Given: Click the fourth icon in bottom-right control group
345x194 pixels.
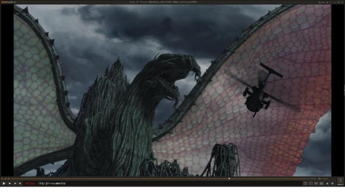Looking at the screenshot, I should point(321,184).
